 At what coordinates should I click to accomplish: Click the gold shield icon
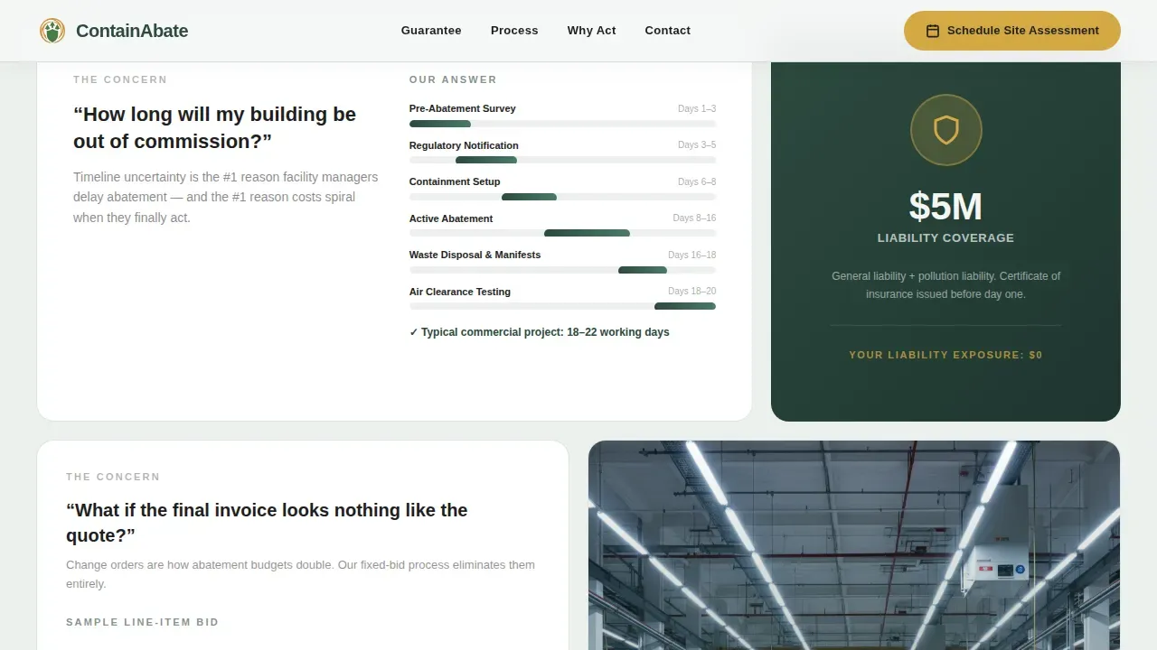coord(945,130)
